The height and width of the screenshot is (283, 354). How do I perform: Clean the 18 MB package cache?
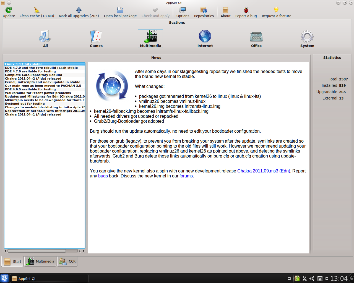[x=37, y=12]
